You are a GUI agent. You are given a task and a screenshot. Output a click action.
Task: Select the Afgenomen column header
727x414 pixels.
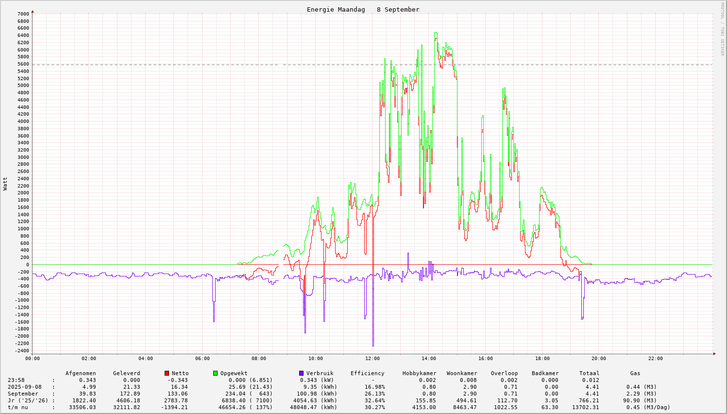[81, 373]
